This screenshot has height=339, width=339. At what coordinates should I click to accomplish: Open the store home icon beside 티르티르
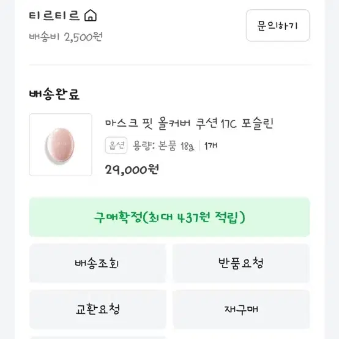coord(91,15)
